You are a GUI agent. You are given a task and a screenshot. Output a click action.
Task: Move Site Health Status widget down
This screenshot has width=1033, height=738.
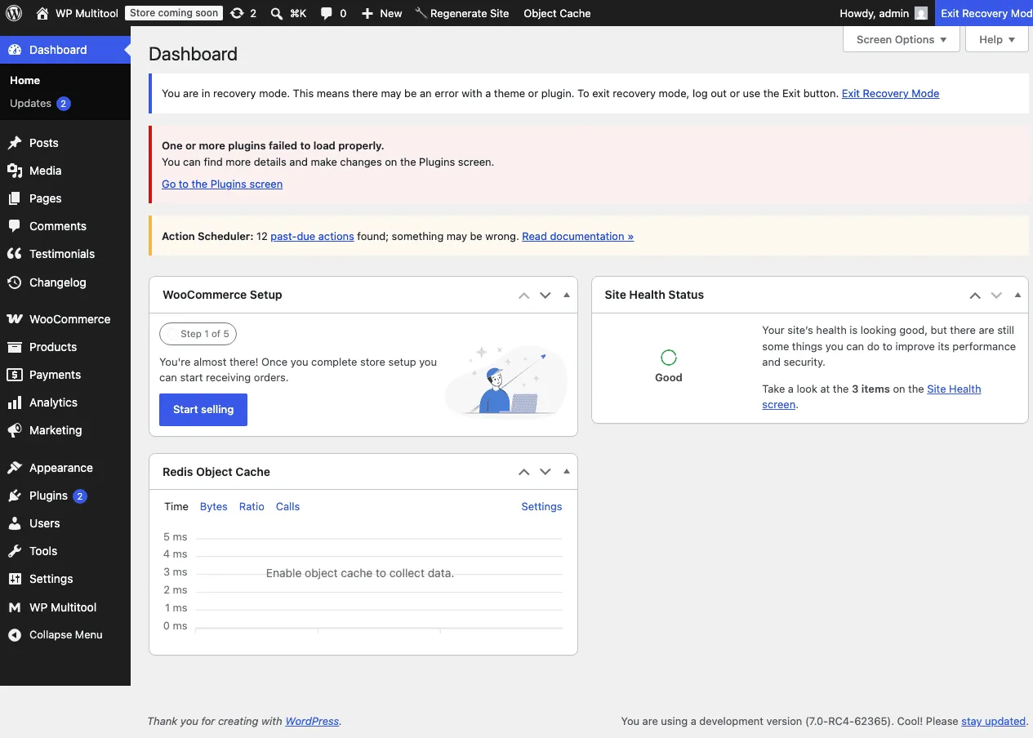pyautogui.click(x=996, y=296)
